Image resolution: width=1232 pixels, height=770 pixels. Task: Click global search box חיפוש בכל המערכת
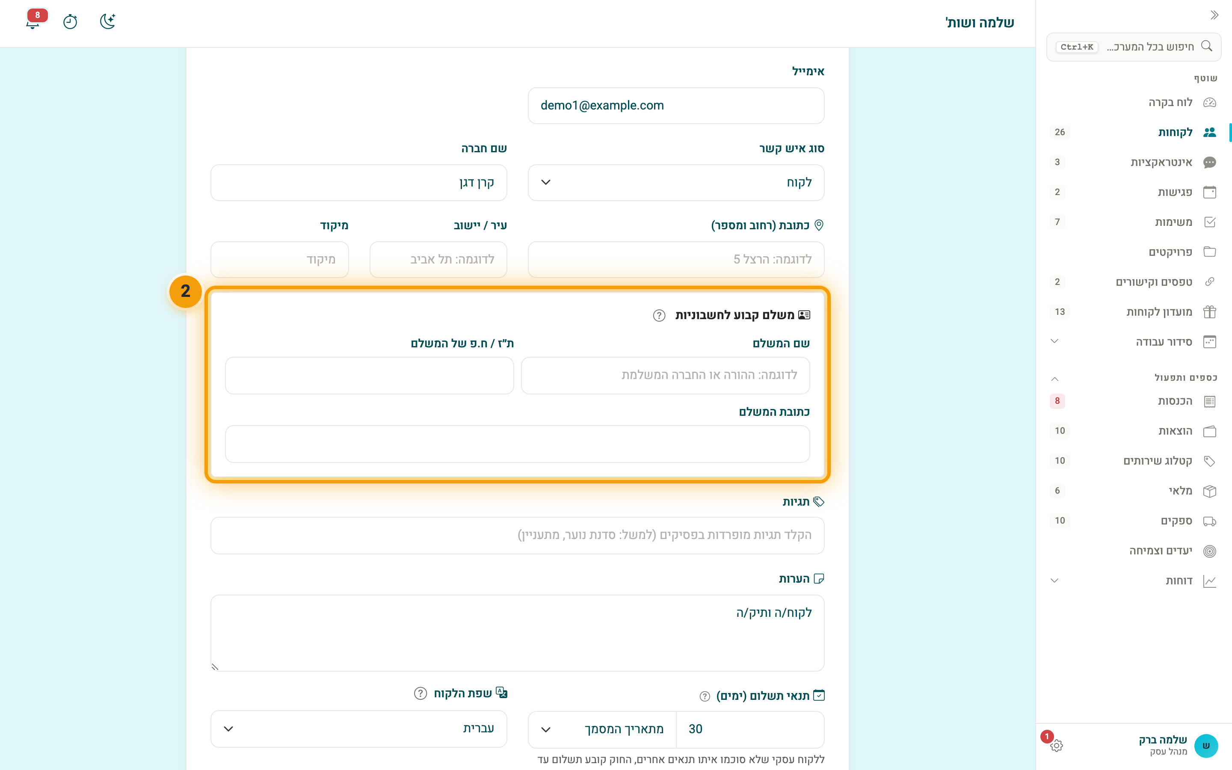coord(1133,47)
